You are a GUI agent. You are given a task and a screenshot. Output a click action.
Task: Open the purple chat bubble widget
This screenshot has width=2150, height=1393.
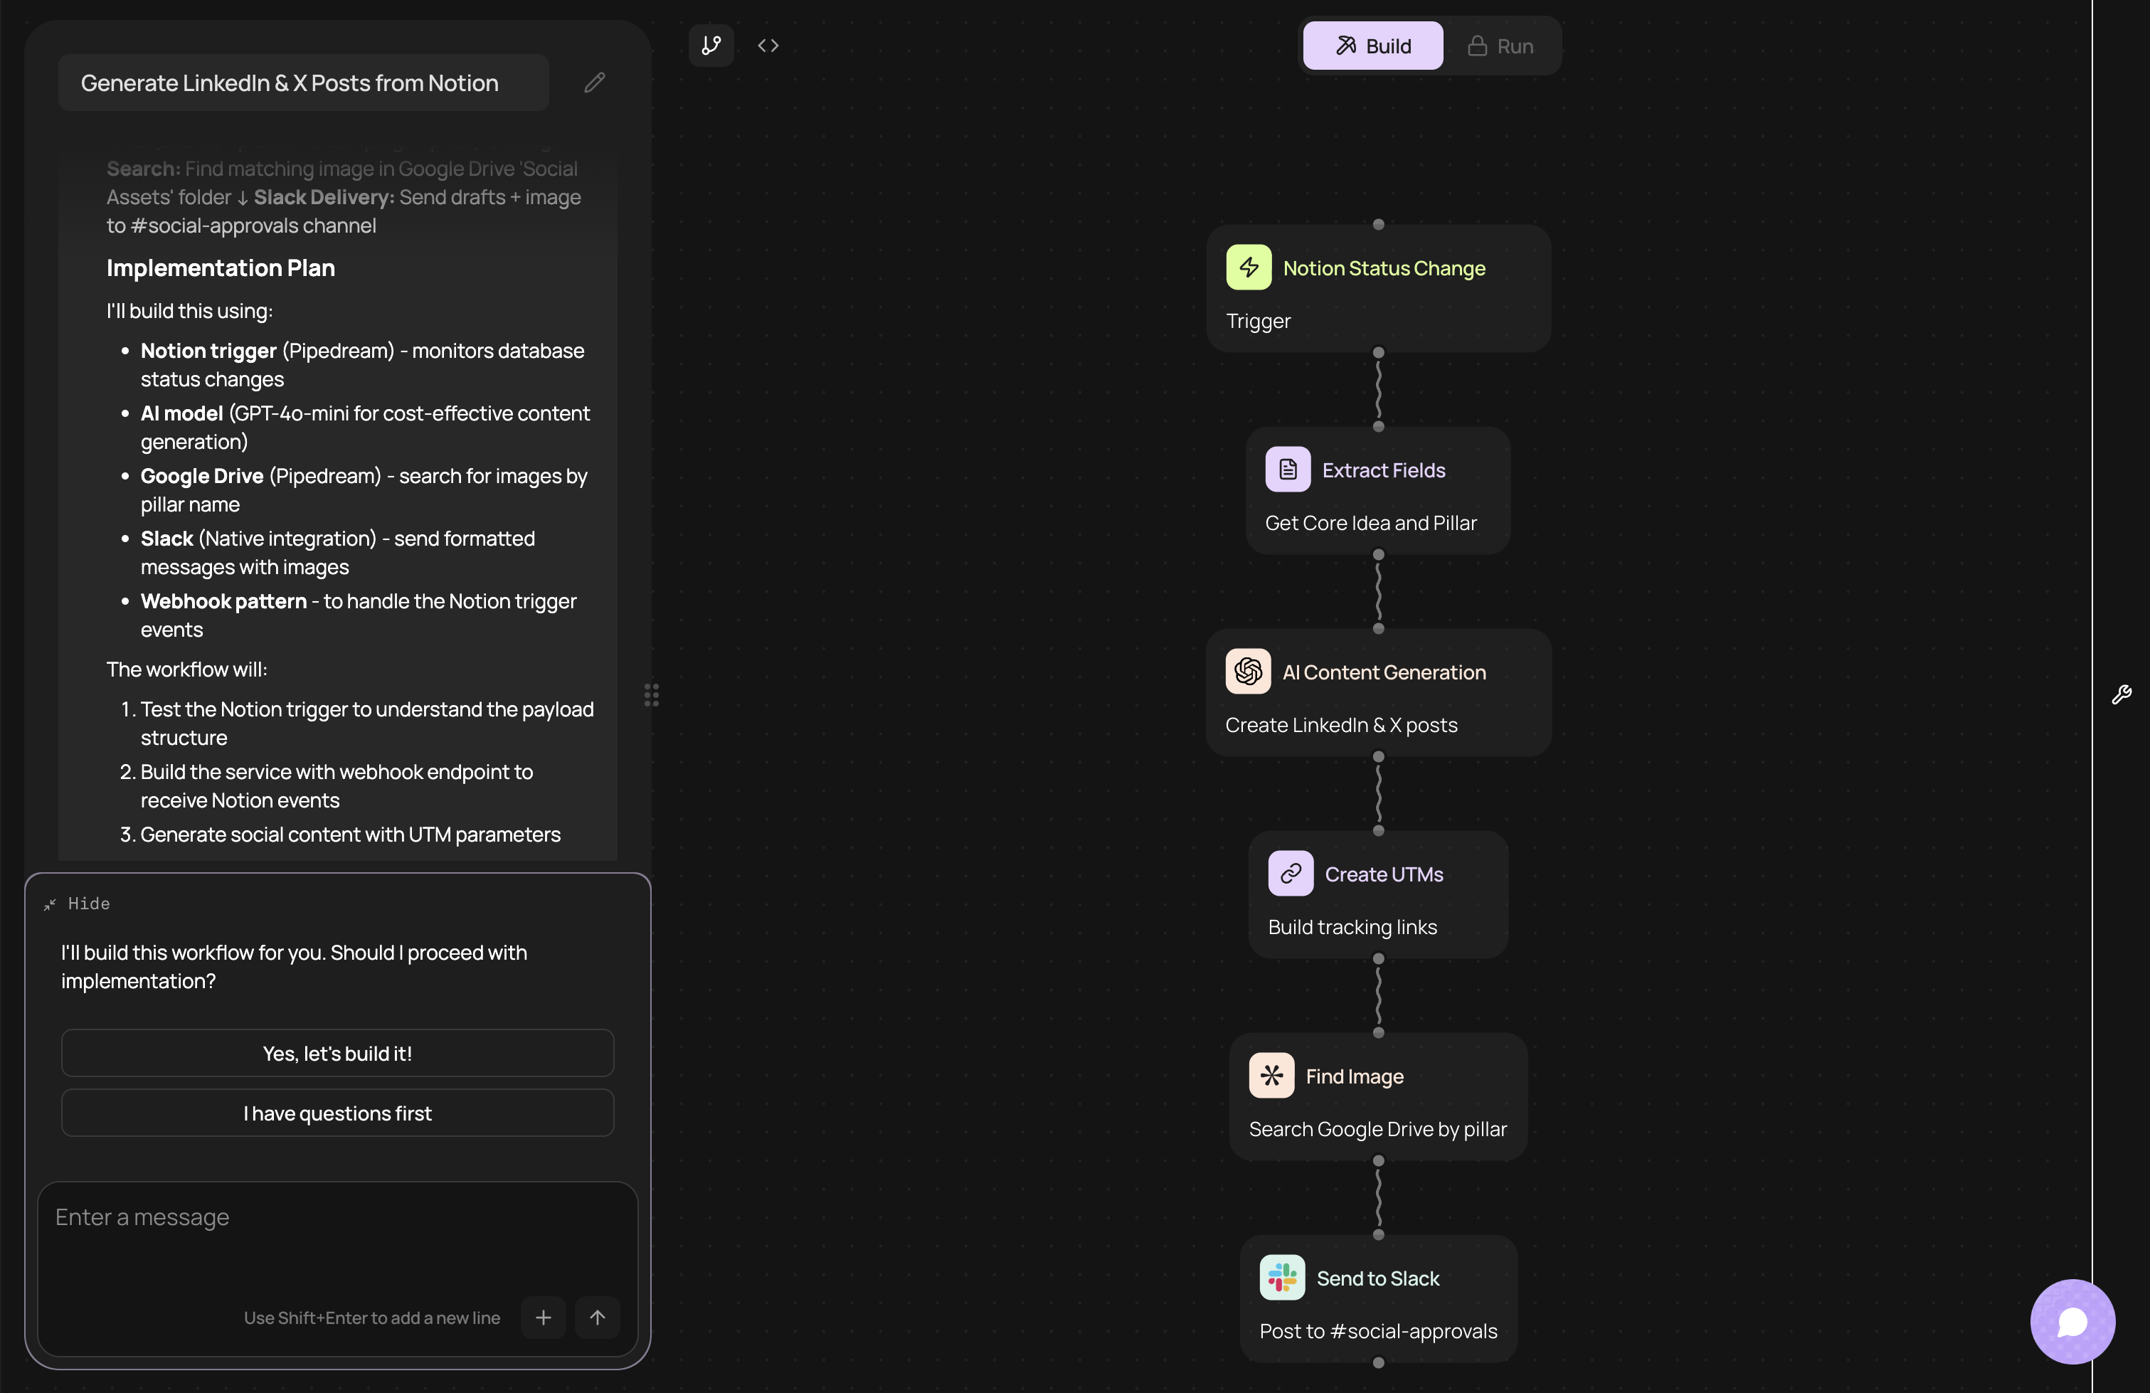2072,1322
